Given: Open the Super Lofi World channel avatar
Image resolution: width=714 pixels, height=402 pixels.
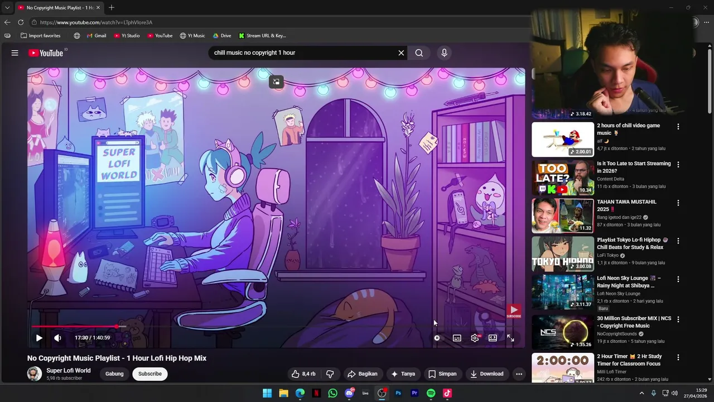Looking at the screenshot, I should [x=35, y=374].
